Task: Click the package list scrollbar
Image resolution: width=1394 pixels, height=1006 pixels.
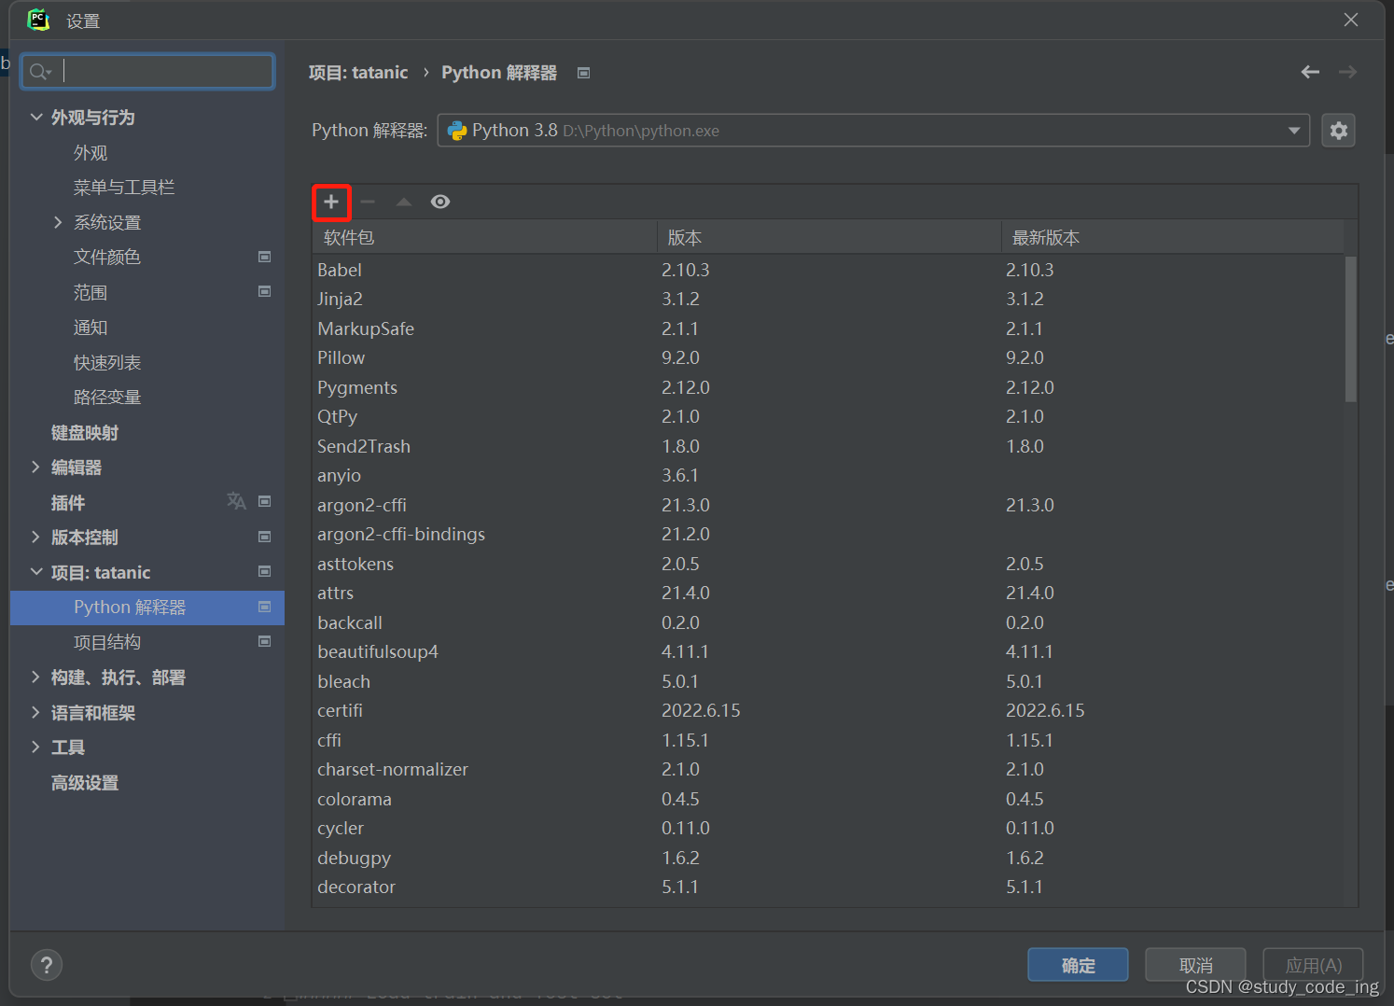Action: [x=1351, y=328]
